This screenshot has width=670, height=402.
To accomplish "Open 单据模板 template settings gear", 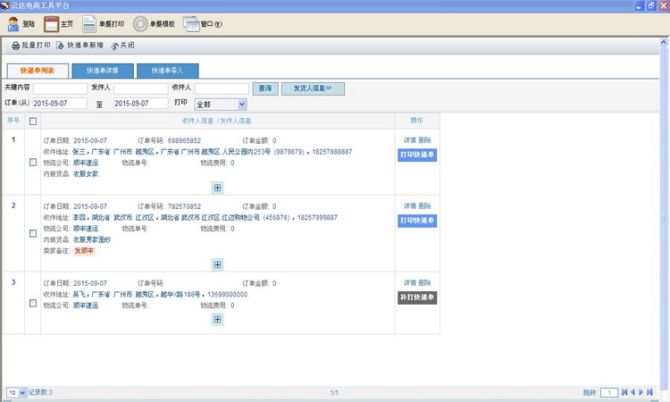I will point(140,24).
